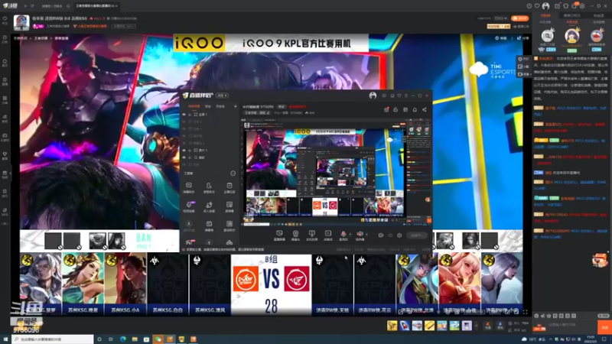Click the heart follow icon in Huya left sidebar

point(5,18)
